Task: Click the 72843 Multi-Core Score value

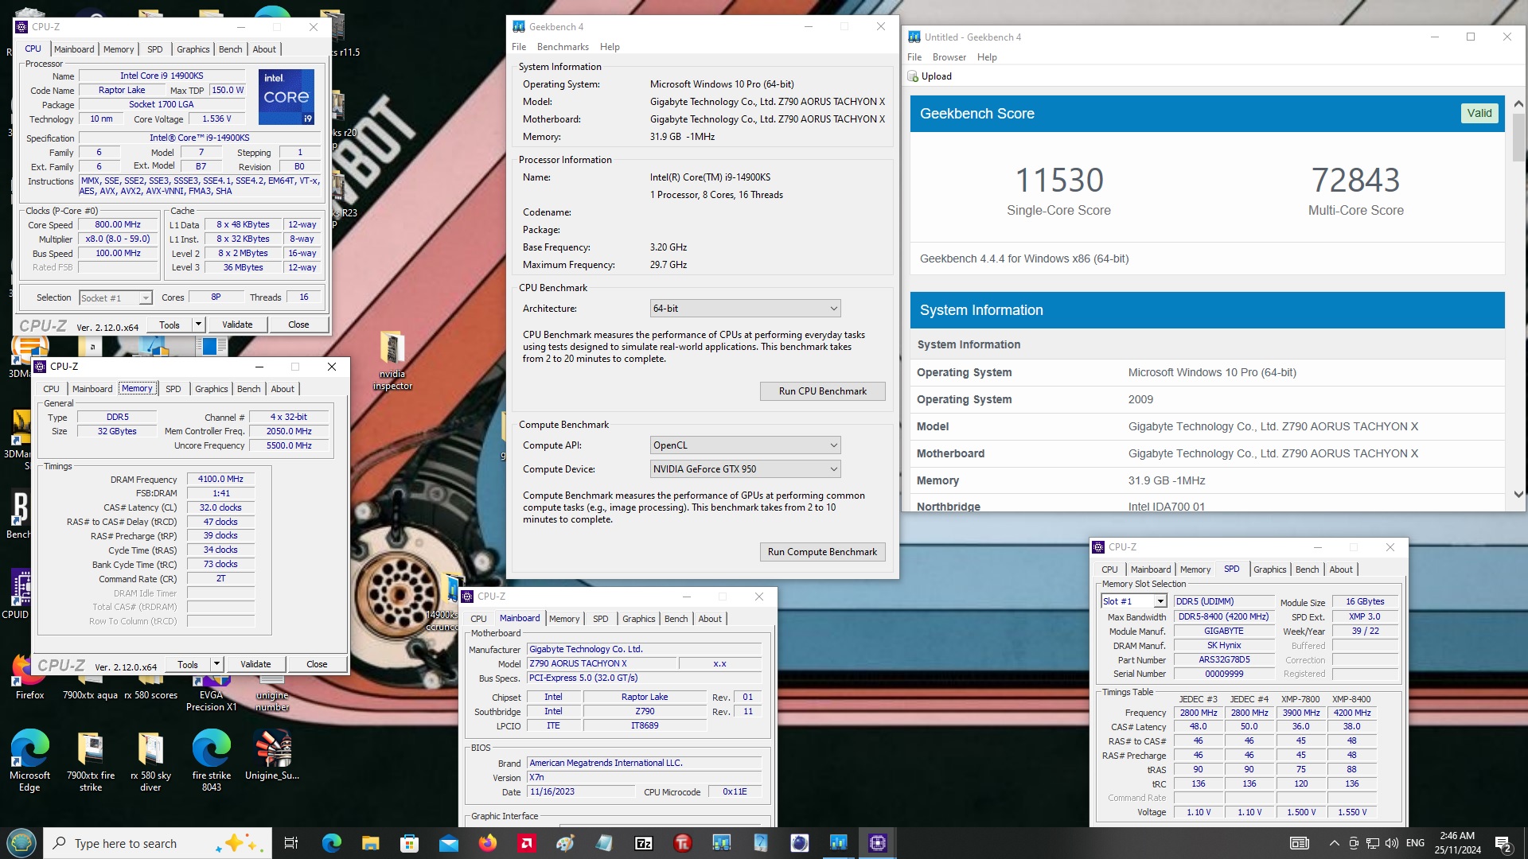Action: [1355, 180]
